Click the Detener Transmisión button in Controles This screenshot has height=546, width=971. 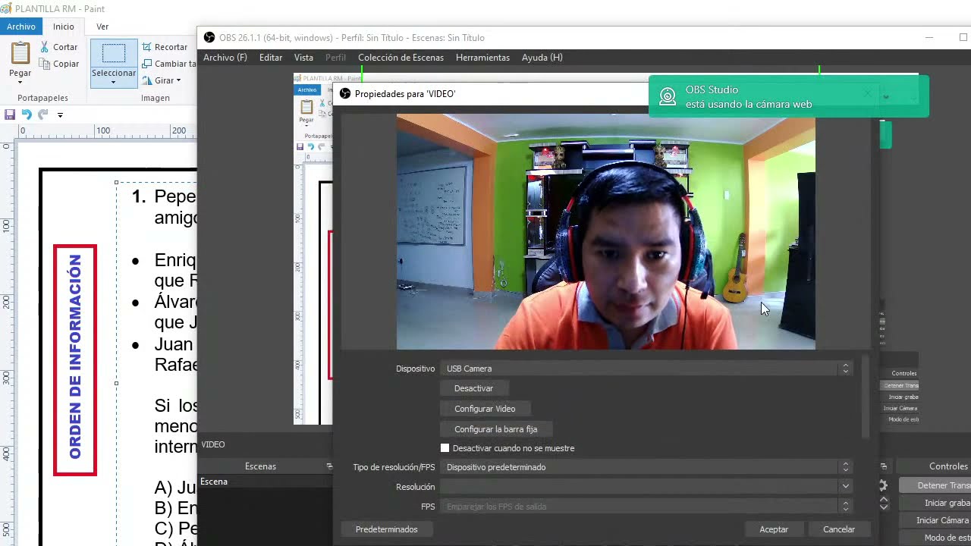coord(935,485)
